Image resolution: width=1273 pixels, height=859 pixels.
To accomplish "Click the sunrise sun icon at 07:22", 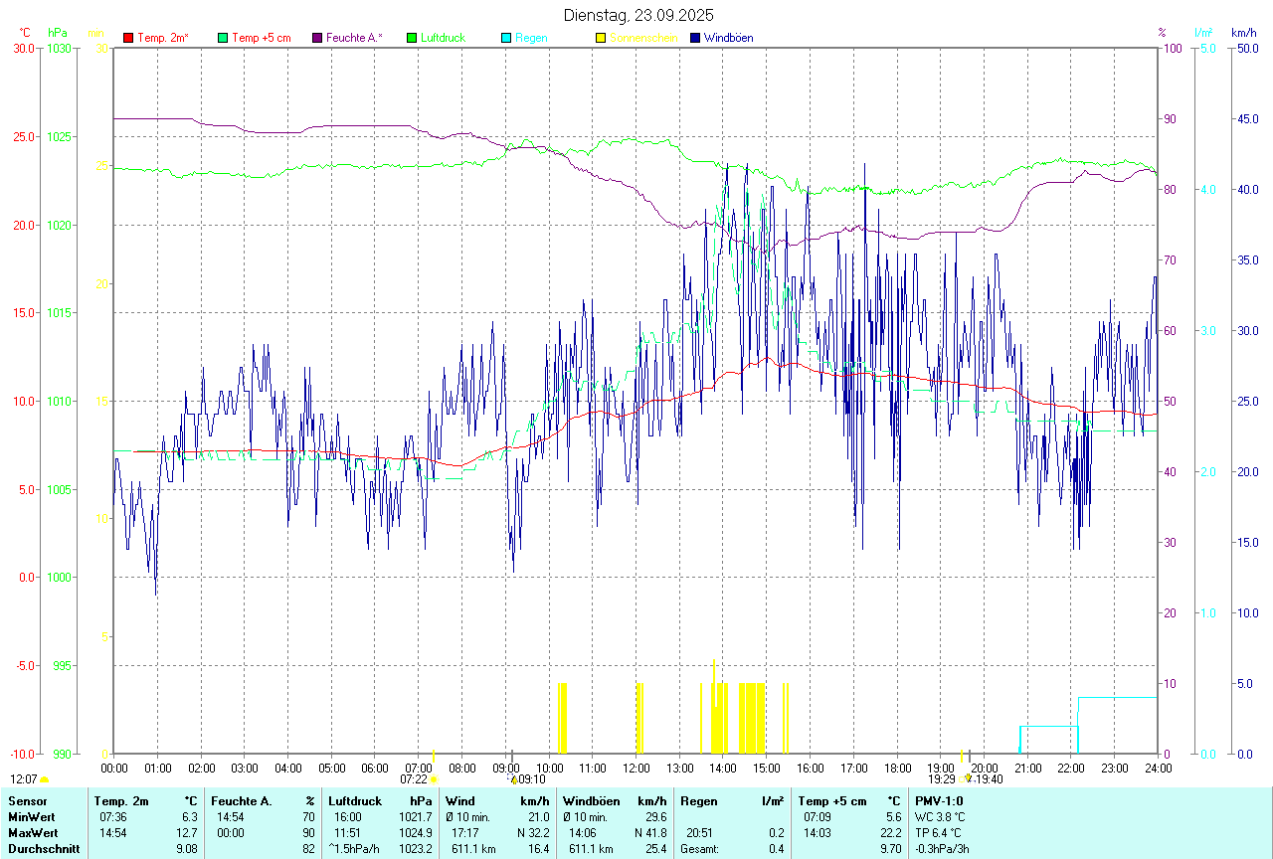I will [434, 779].
